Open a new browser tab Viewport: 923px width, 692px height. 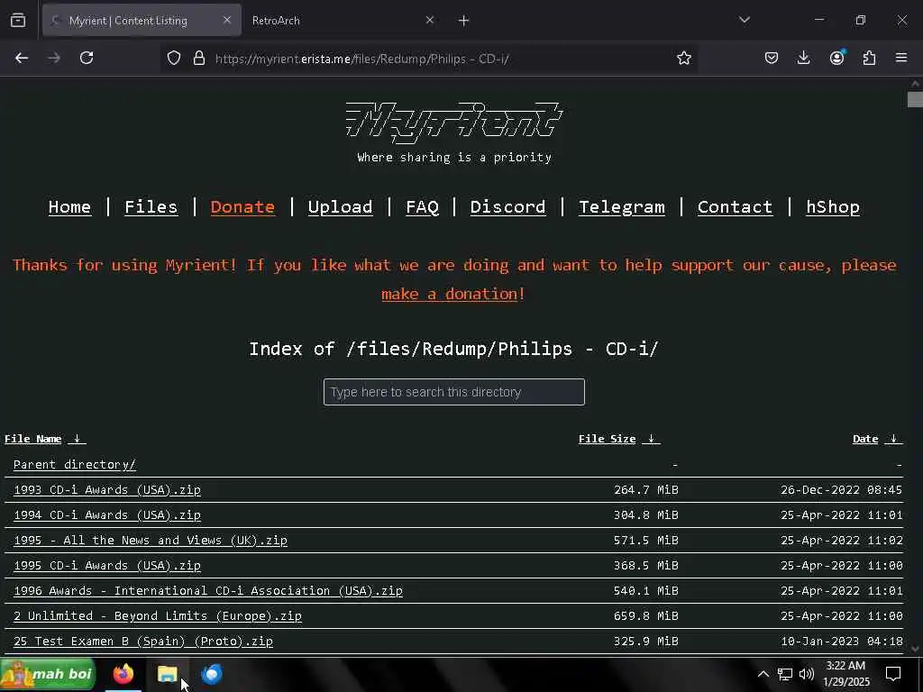click(x=463, y=21)
